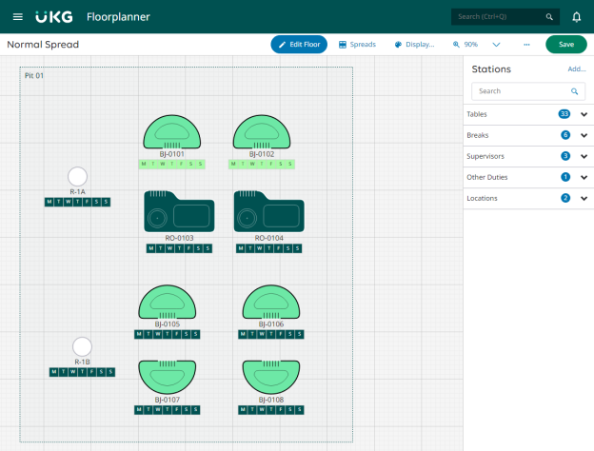Image resolution: width=594 pixels, height=451 pixels.
Task: Select the RO-0104 roulette table icon
Action: [x=269, y=211]
